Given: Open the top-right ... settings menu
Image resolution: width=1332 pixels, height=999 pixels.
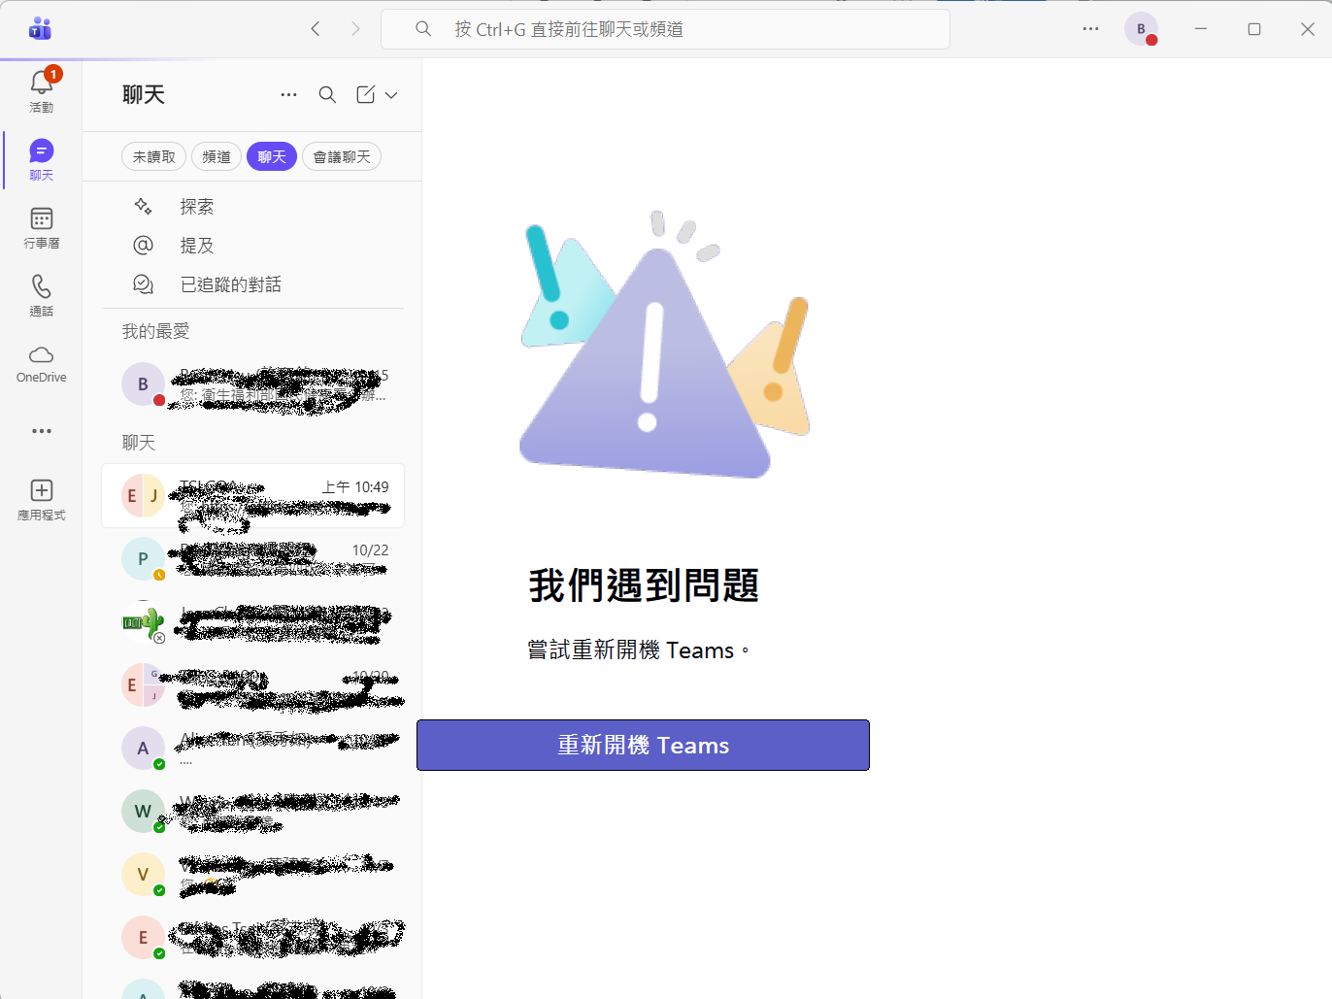Looking at the screenshot, I should (x=1090, y=29).
